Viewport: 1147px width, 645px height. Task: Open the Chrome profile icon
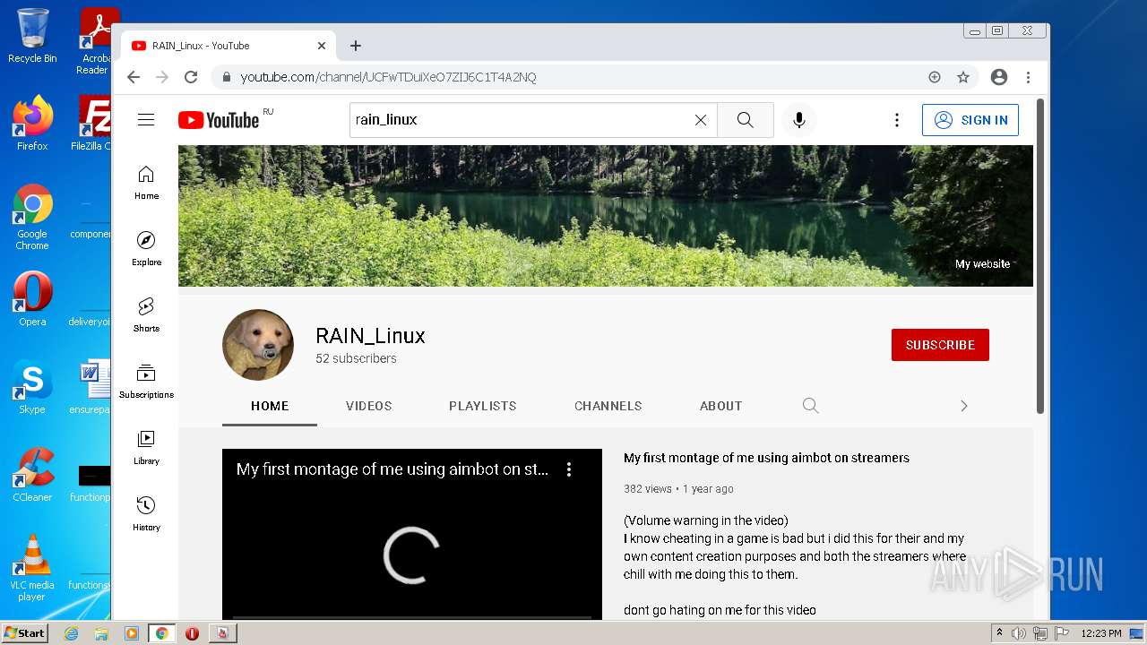pos(999,77)
